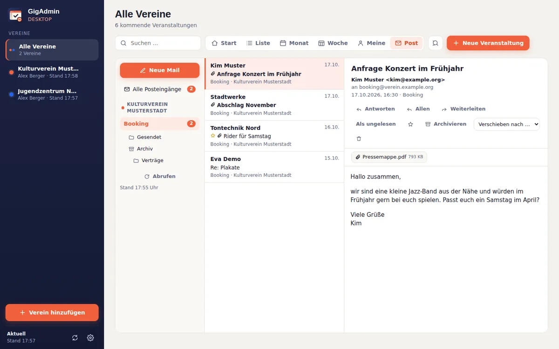
Task: Open the Tontechnik Nord email
Action: (274, 136)
